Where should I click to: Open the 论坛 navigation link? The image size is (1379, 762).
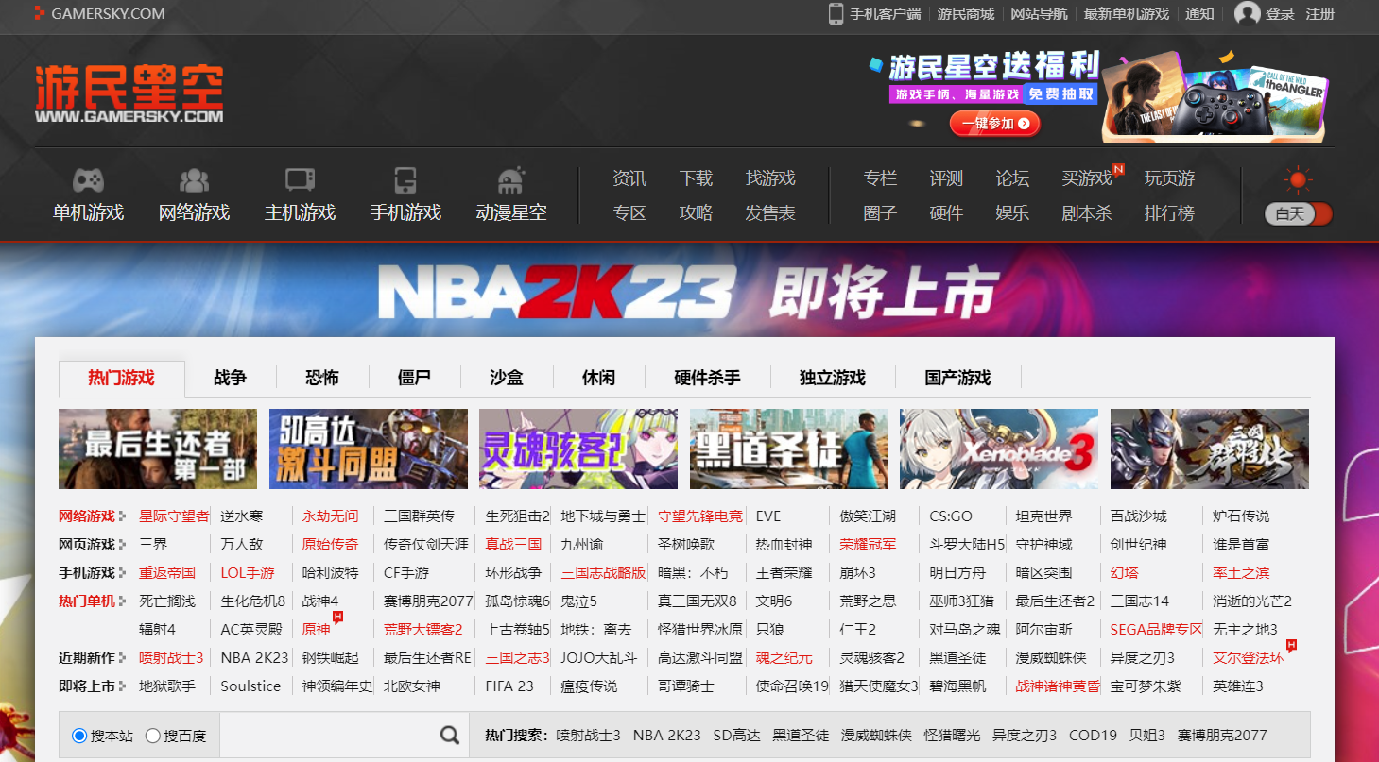coord(1012,178)
